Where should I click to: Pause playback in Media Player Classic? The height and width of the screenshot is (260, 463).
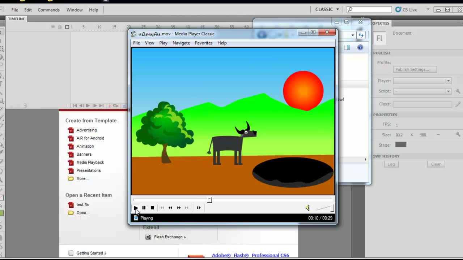point(144,208)
